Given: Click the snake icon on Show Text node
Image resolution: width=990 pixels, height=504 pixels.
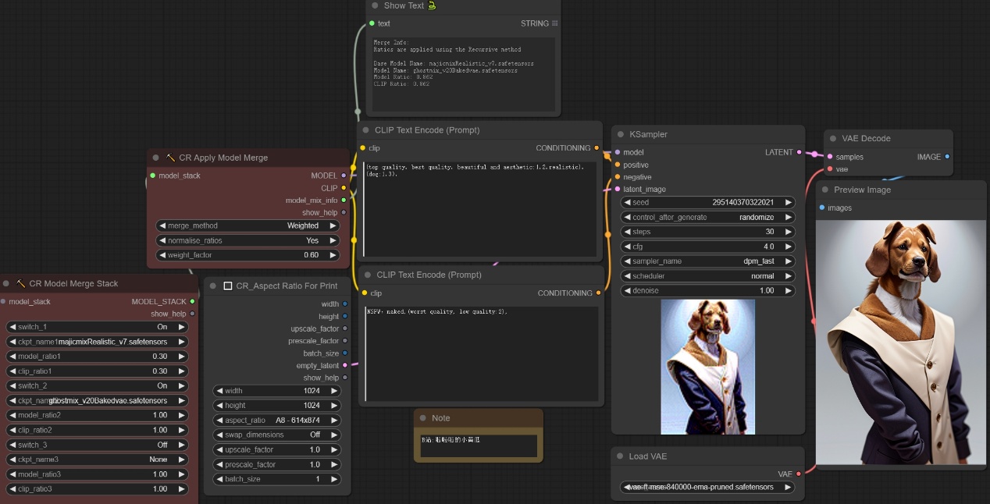Looking at the screenshot, I should point(432,5).
